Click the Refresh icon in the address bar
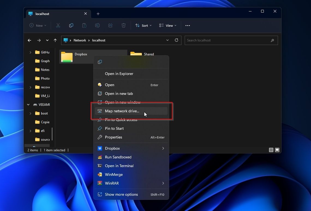Viewport: 311px width, 211px height. coord(176,40)
